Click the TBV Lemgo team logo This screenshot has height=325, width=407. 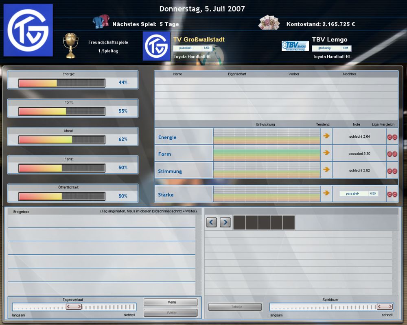[x=295, y=46]
